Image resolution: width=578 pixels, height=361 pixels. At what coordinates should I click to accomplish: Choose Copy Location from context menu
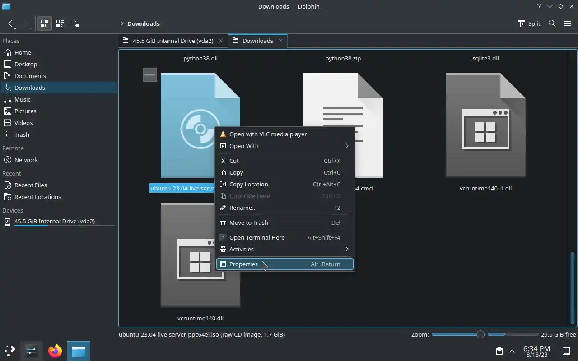[285, 184]
